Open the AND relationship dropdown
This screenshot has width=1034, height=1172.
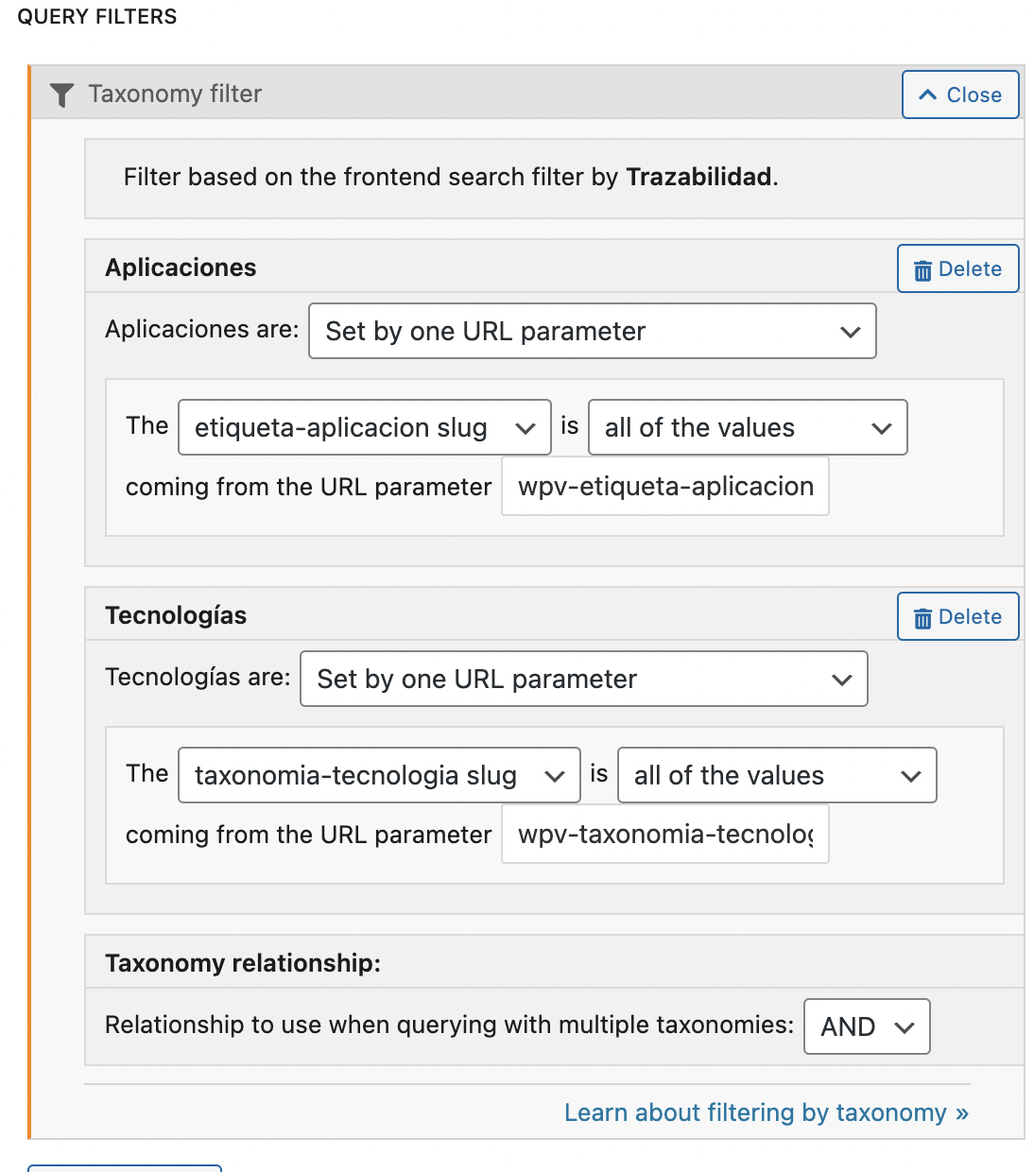pyautogui.click(x=867, y=1026)
